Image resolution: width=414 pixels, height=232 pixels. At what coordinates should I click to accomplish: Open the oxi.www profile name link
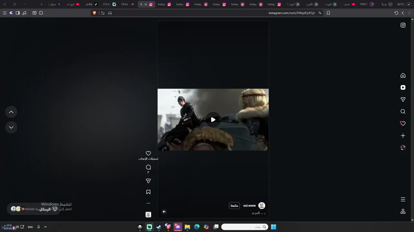click(249, 206)
